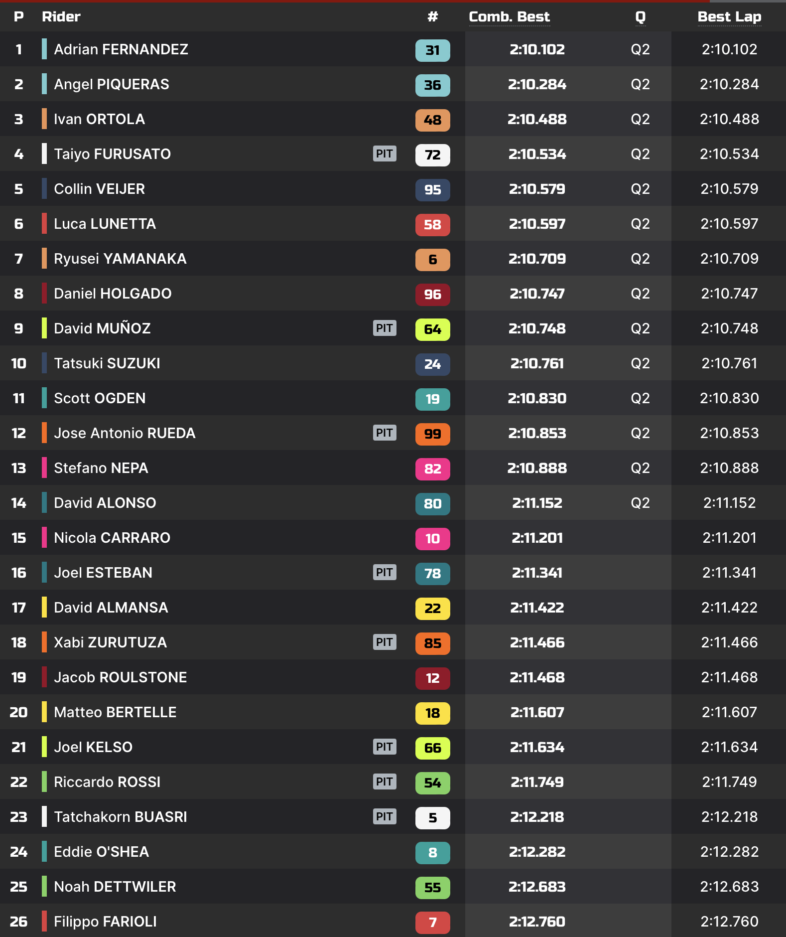Click rider name Jacob ROULSTONE
The width and height of the screenshot is (786, 937).
pyautogui.click(x=120, y=677)
